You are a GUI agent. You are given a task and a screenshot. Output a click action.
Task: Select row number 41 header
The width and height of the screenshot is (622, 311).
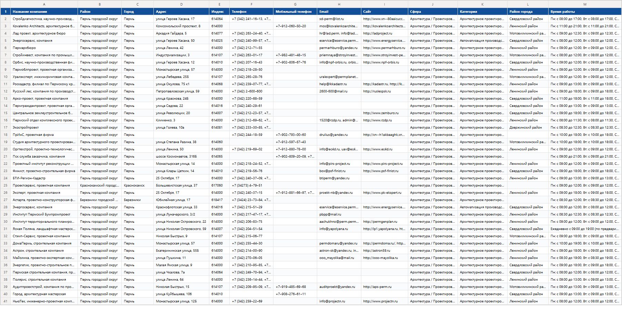5,301
